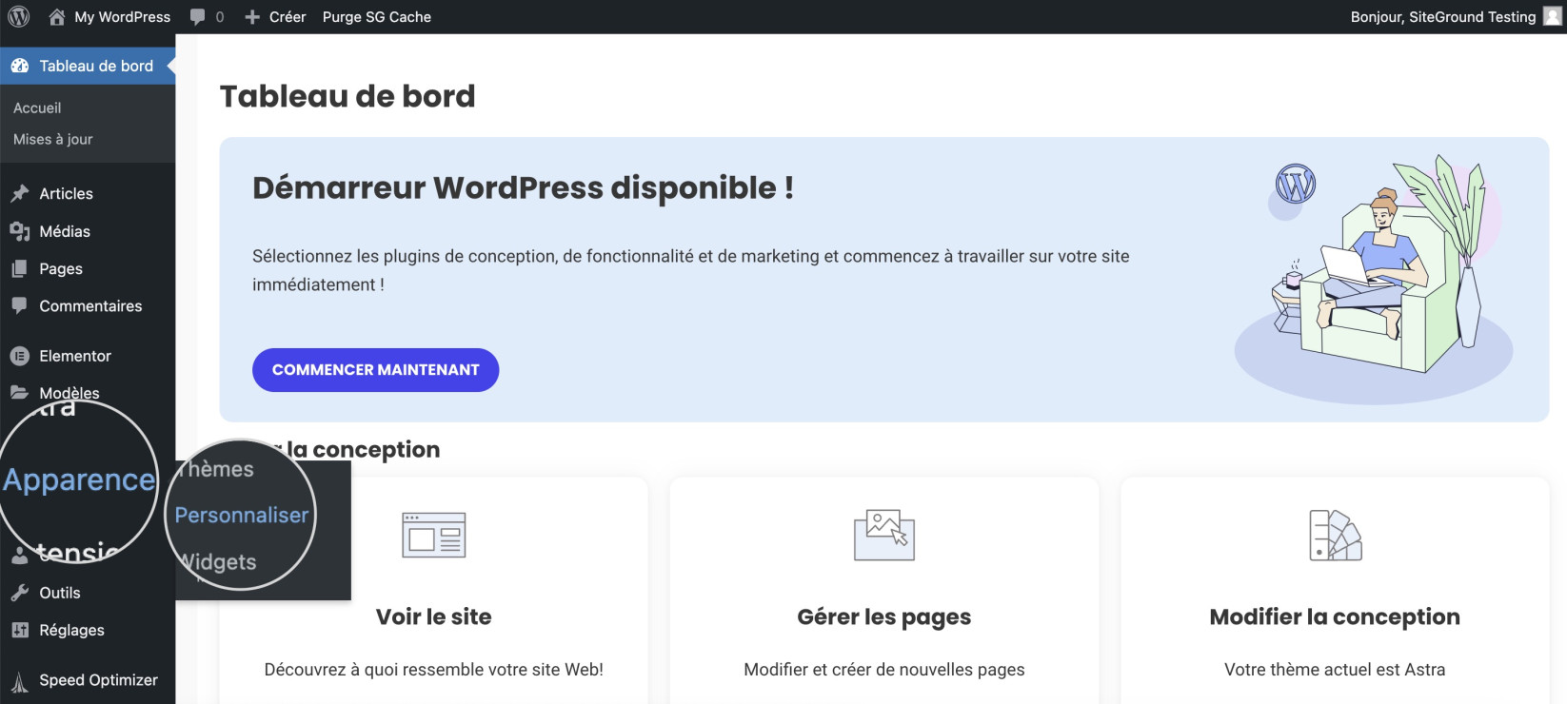
Task: Click the Elementor logo icon
Action: 19,356
